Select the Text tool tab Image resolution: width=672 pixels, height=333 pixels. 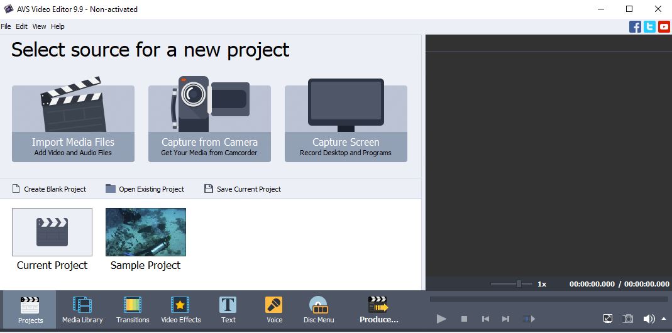point(228,310)
